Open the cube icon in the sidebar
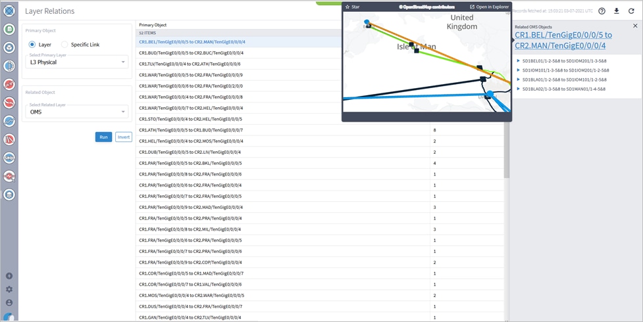Image resolution: width=643 pixels, height=322 pixels. pyautogui.click(x=9, y=47)
